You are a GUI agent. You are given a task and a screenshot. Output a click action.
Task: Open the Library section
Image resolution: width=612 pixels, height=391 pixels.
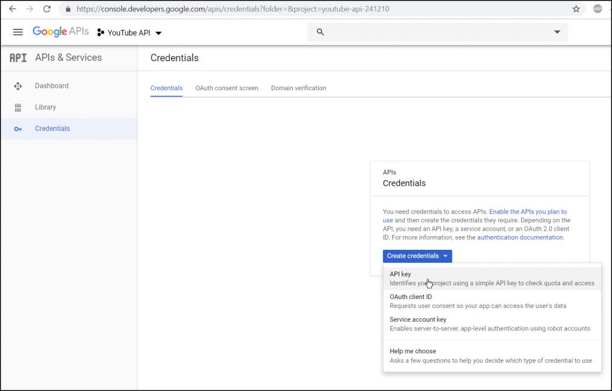[x=45, y=107]
